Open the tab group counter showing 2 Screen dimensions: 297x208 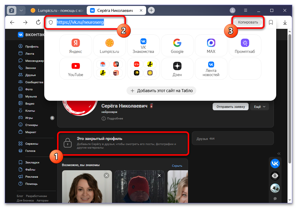point(12,10)
